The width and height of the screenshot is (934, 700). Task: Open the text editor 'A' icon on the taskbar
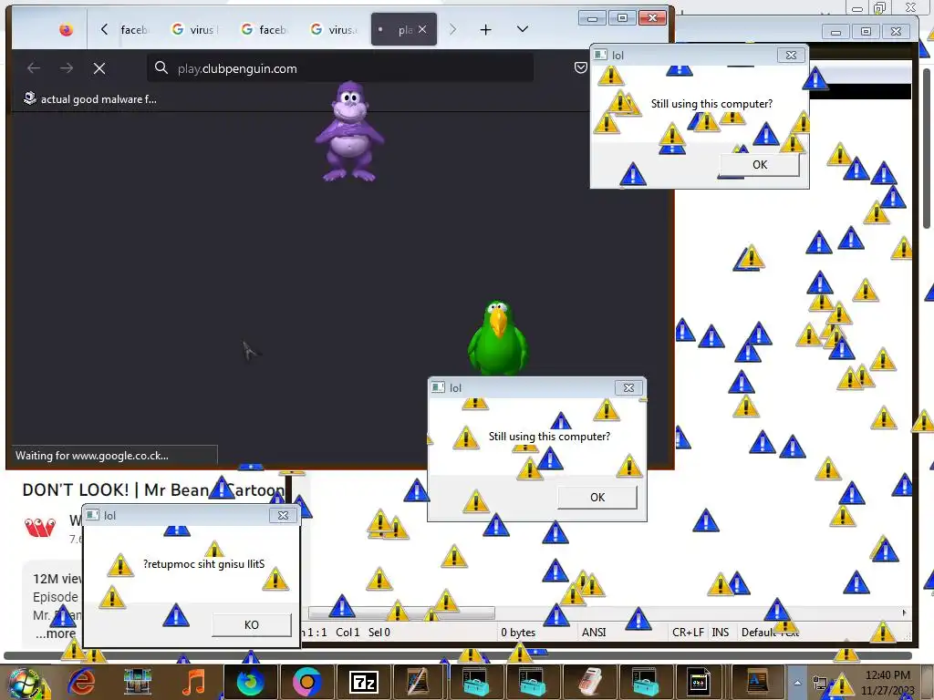(x=757, y=682)
